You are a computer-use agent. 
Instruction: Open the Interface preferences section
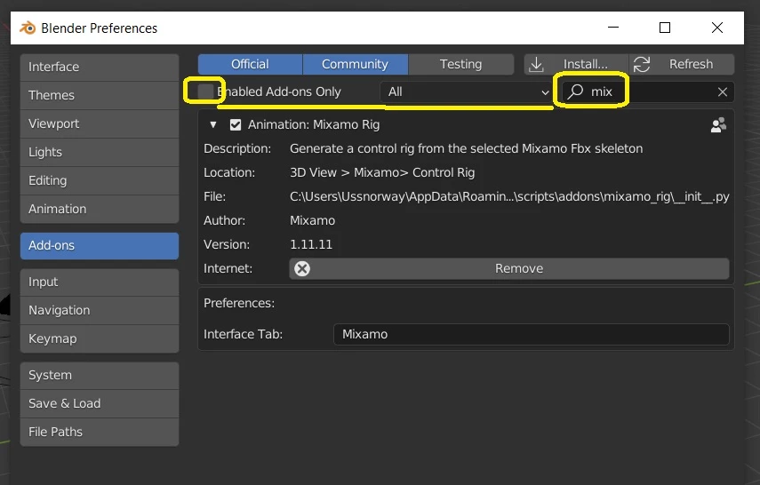100,67
